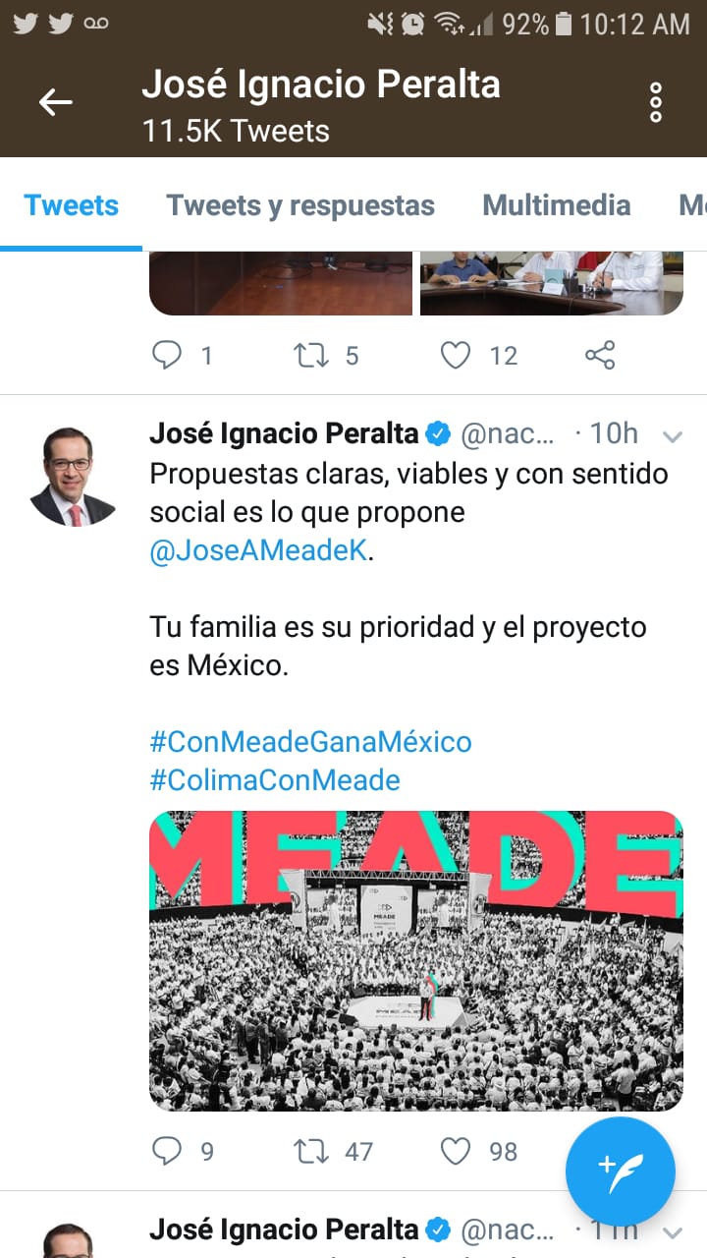707x1258 pixels.
Task: Open the three-dot overflow menu
Action: point(656,102)
